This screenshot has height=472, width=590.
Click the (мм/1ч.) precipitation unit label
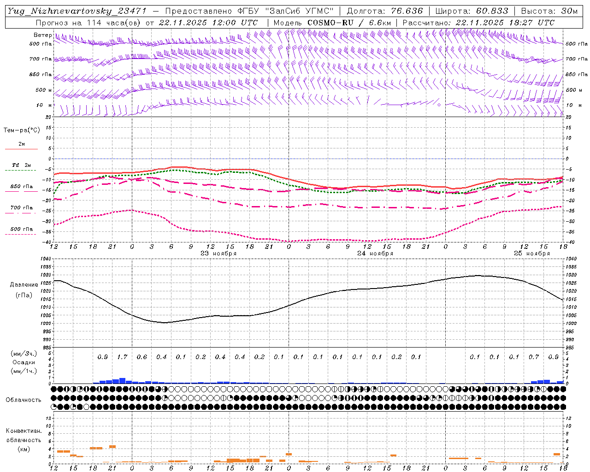(x=24, y=371)
